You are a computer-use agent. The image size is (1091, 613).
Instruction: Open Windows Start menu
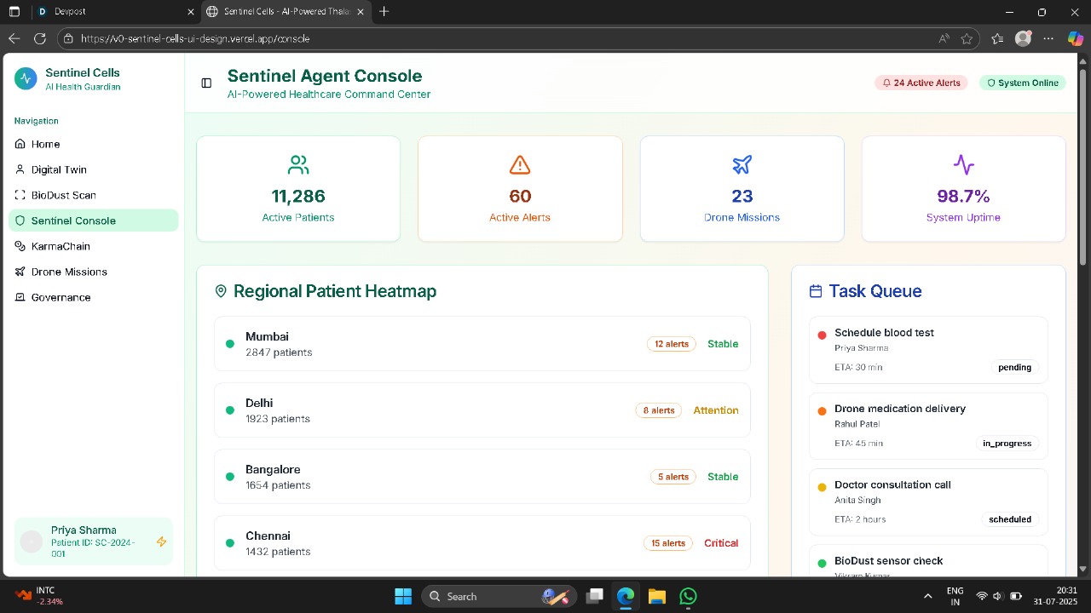(x=403, y=596)
